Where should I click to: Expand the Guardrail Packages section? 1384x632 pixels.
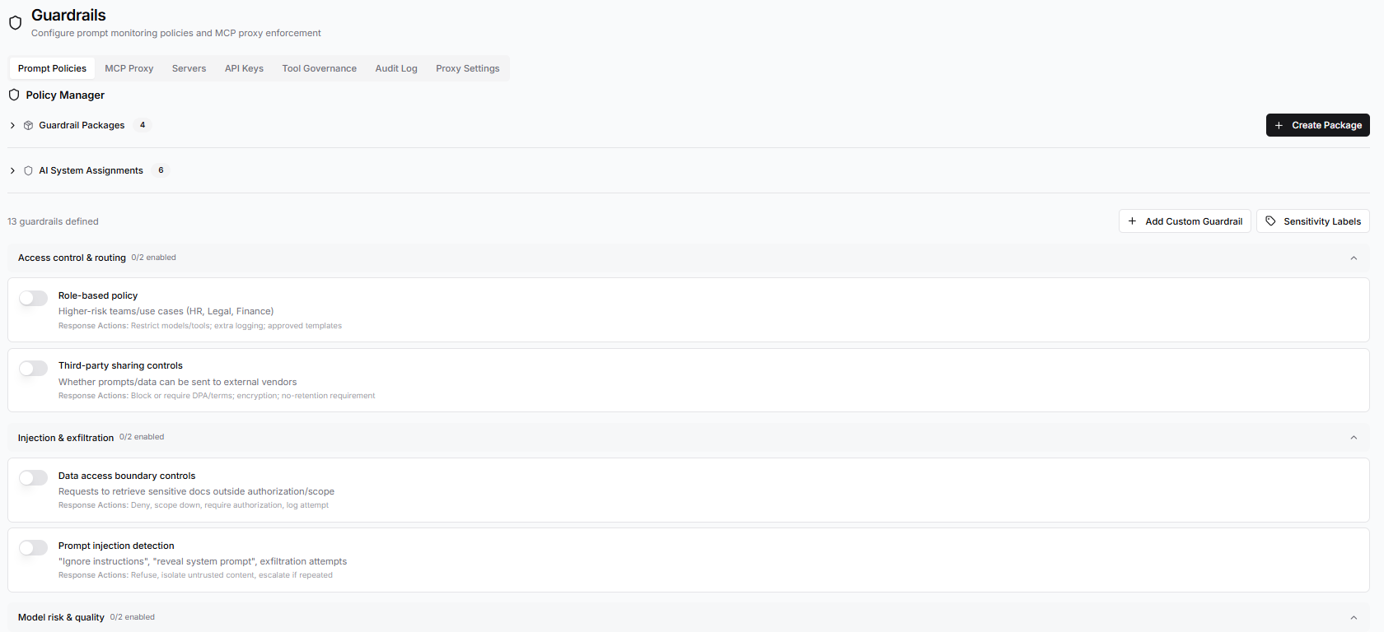[x=12, y=125]
